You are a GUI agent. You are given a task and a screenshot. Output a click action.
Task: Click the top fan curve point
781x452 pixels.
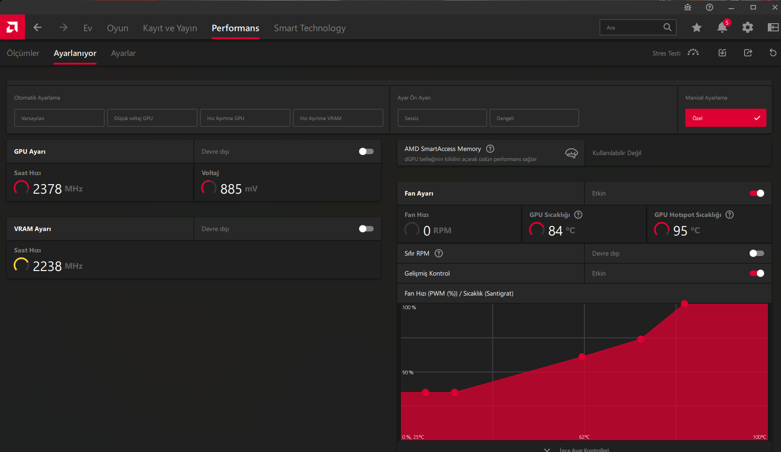685,304
